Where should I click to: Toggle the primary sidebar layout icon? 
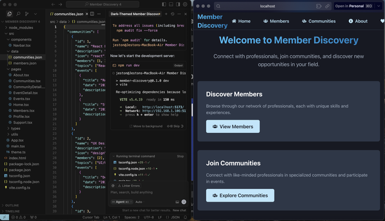click(x=164, y=4)
